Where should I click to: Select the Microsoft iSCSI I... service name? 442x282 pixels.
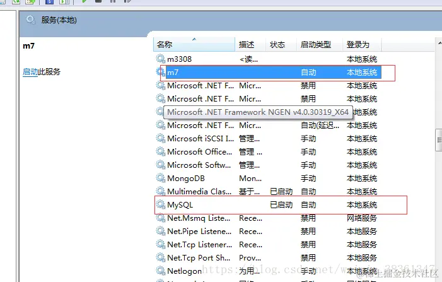tap(201, 138)
